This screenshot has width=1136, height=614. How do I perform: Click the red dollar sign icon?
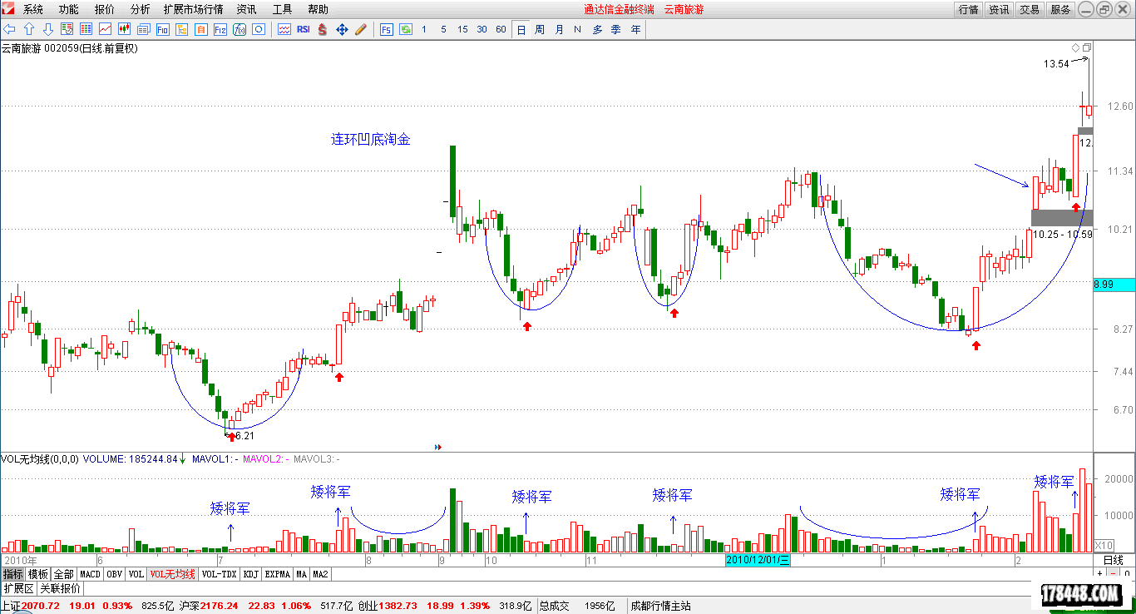[x=323, y=29]
